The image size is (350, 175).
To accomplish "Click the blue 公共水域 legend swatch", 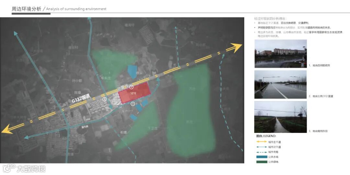I will 262,157.
